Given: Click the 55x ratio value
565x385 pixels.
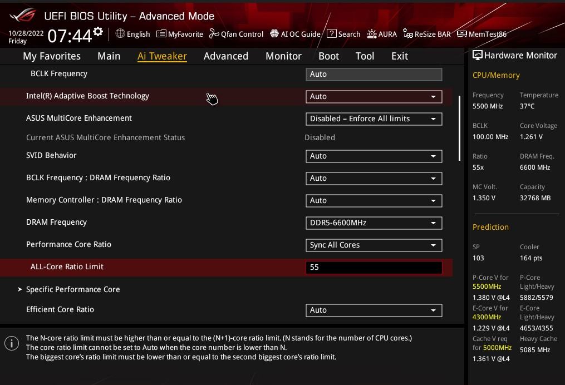Looking at the screenshot, I should tap(478, 167).
